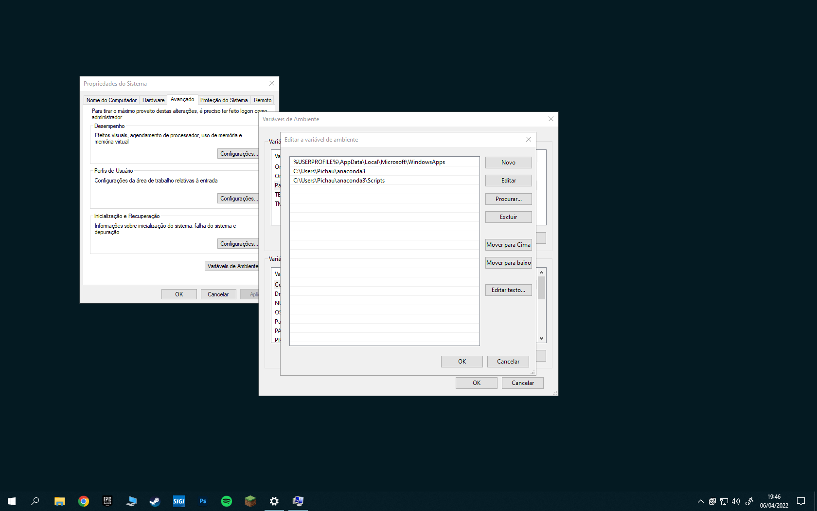The height and width of the screenshot is (511, 817).
Task: Open Spotify from the taskbar
Action: (227, 501)
